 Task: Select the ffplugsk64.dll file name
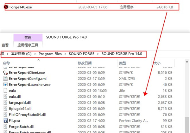[20, 109]
